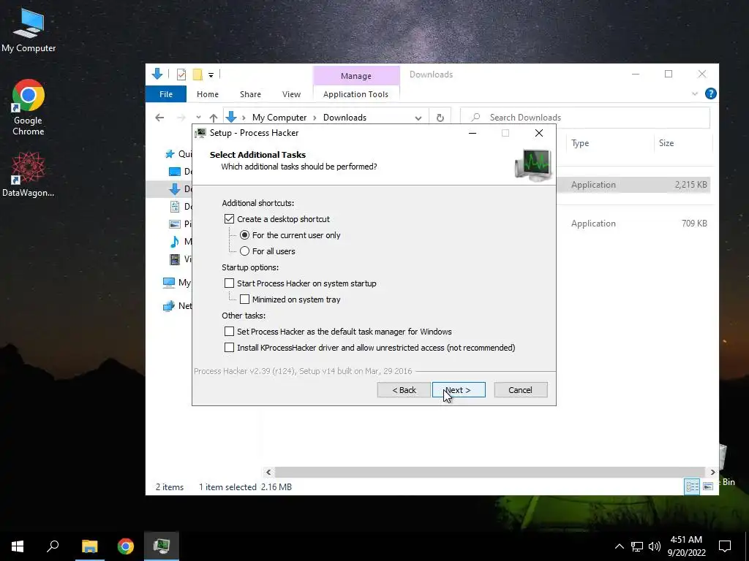
Task: Click Downloads in address breadcrumb
Action: [x=345, y=118]
